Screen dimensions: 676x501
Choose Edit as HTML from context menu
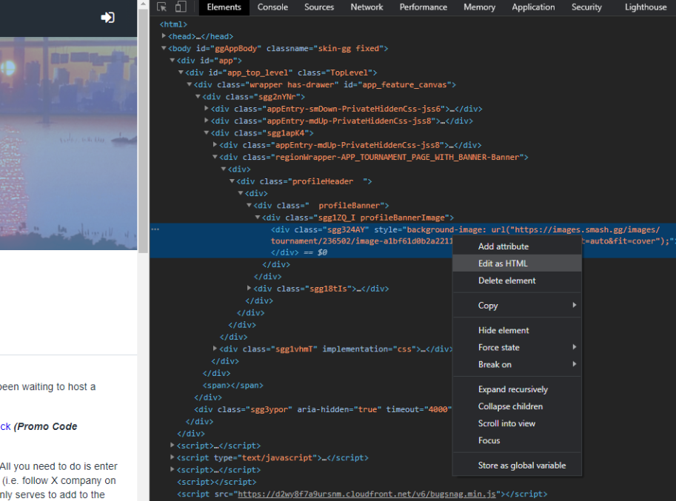[503, 263]
